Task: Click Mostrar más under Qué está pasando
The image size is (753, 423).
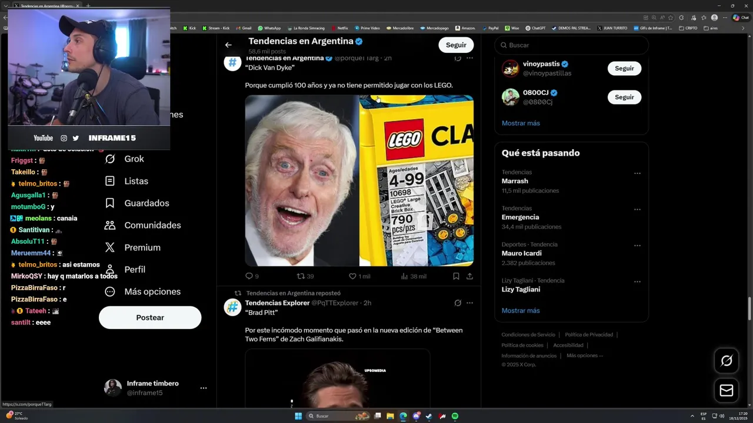Action: (521, 311)
